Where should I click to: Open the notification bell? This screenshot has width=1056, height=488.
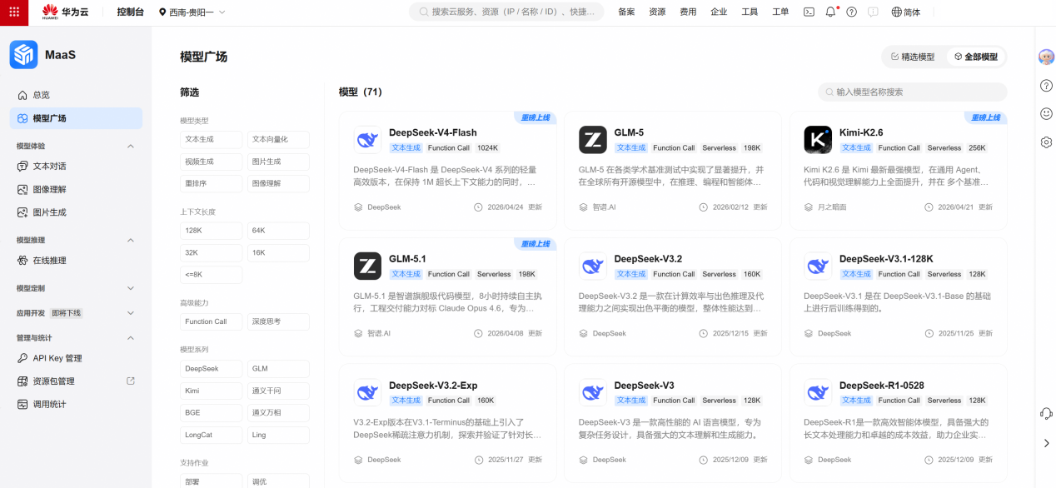830,12
